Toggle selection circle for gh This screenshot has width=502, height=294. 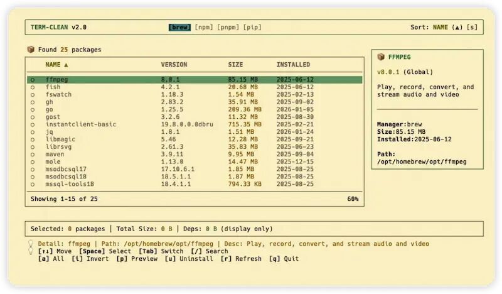pyautogui.click(x=33, y=102)
